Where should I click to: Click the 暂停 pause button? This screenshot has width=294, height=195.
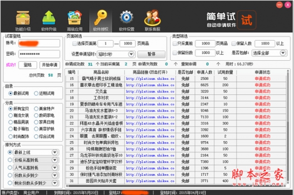151,54
